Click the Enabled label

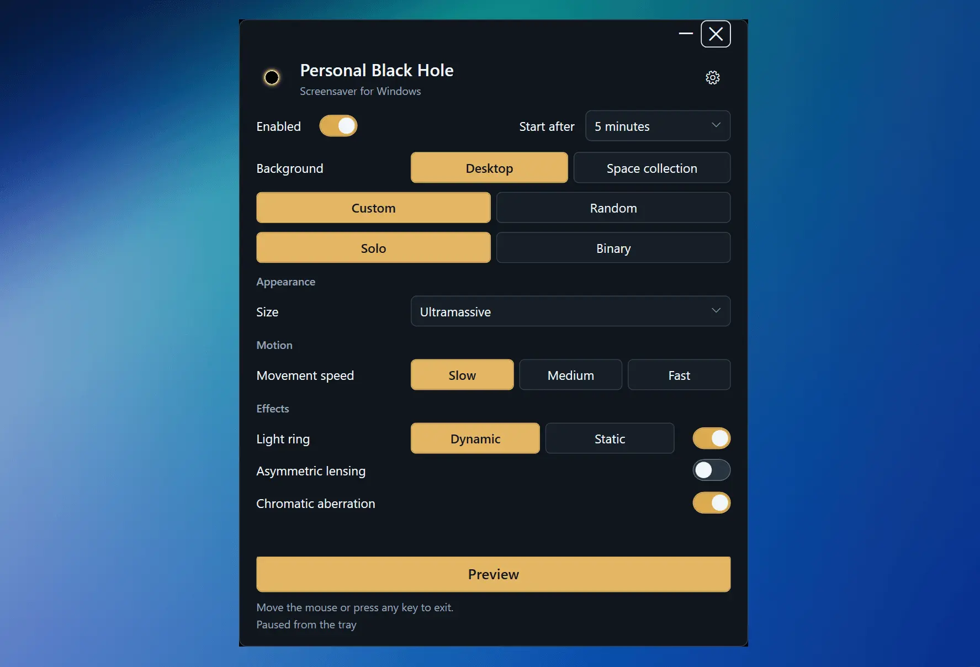(x=278, y=126)
